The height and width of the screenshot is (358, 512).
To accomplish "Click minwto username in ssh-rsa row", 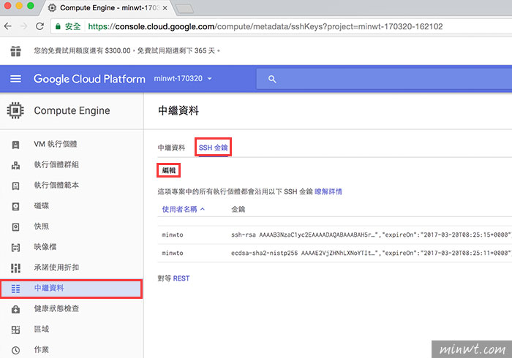I will coord(173,235).
